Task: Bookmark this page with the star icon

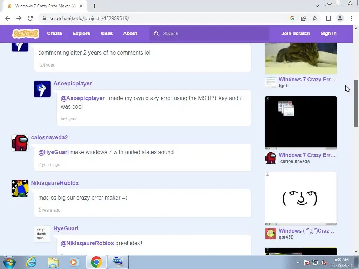Action: click(x=315, y=18)
